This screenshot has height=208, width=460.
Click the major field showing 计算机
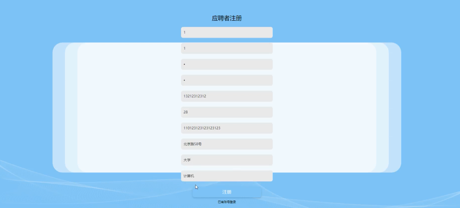pyautogui.click(x=227, y=176)
